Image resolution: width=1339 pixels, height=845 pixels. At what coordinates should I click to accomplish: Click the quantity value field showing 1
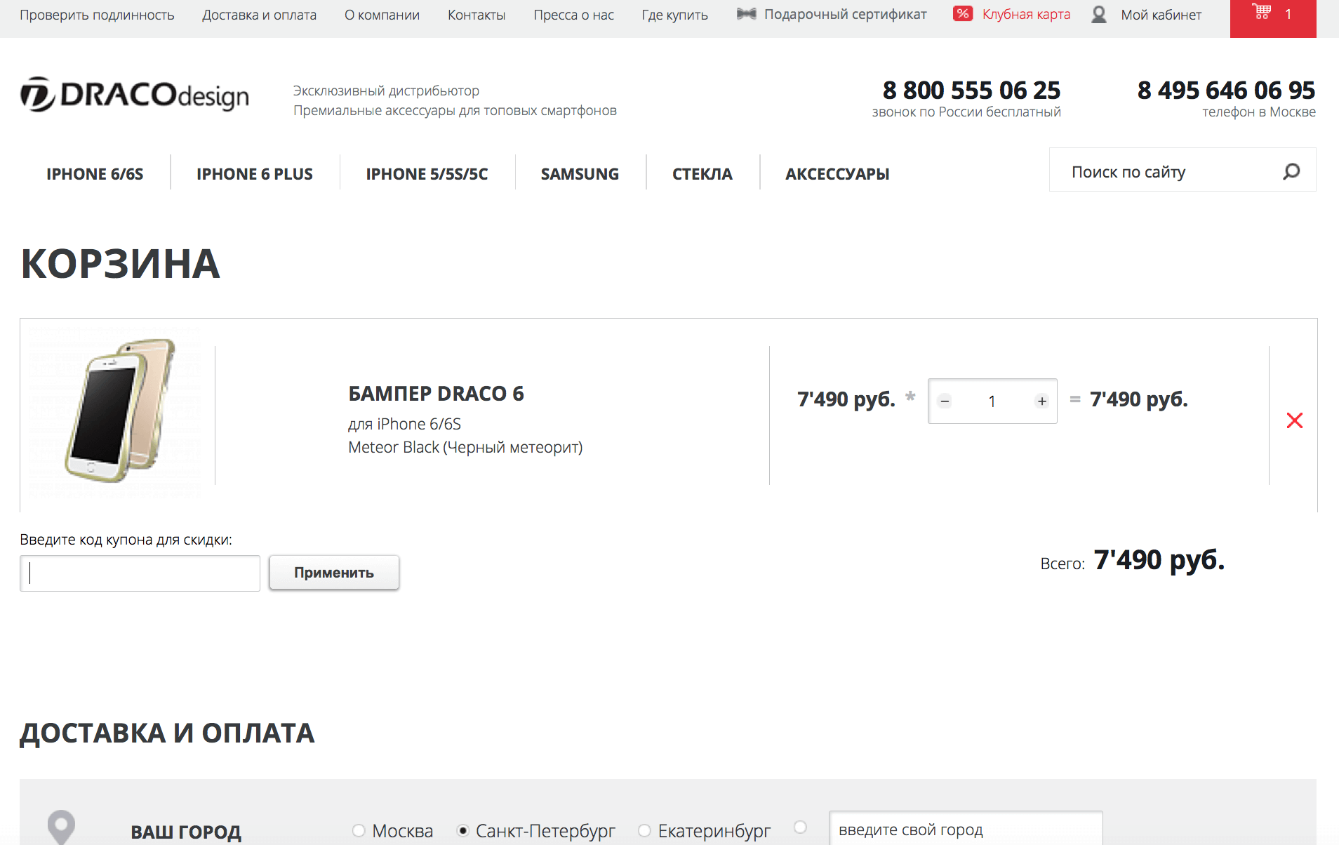pyautogui.click(x=992, y=401)
